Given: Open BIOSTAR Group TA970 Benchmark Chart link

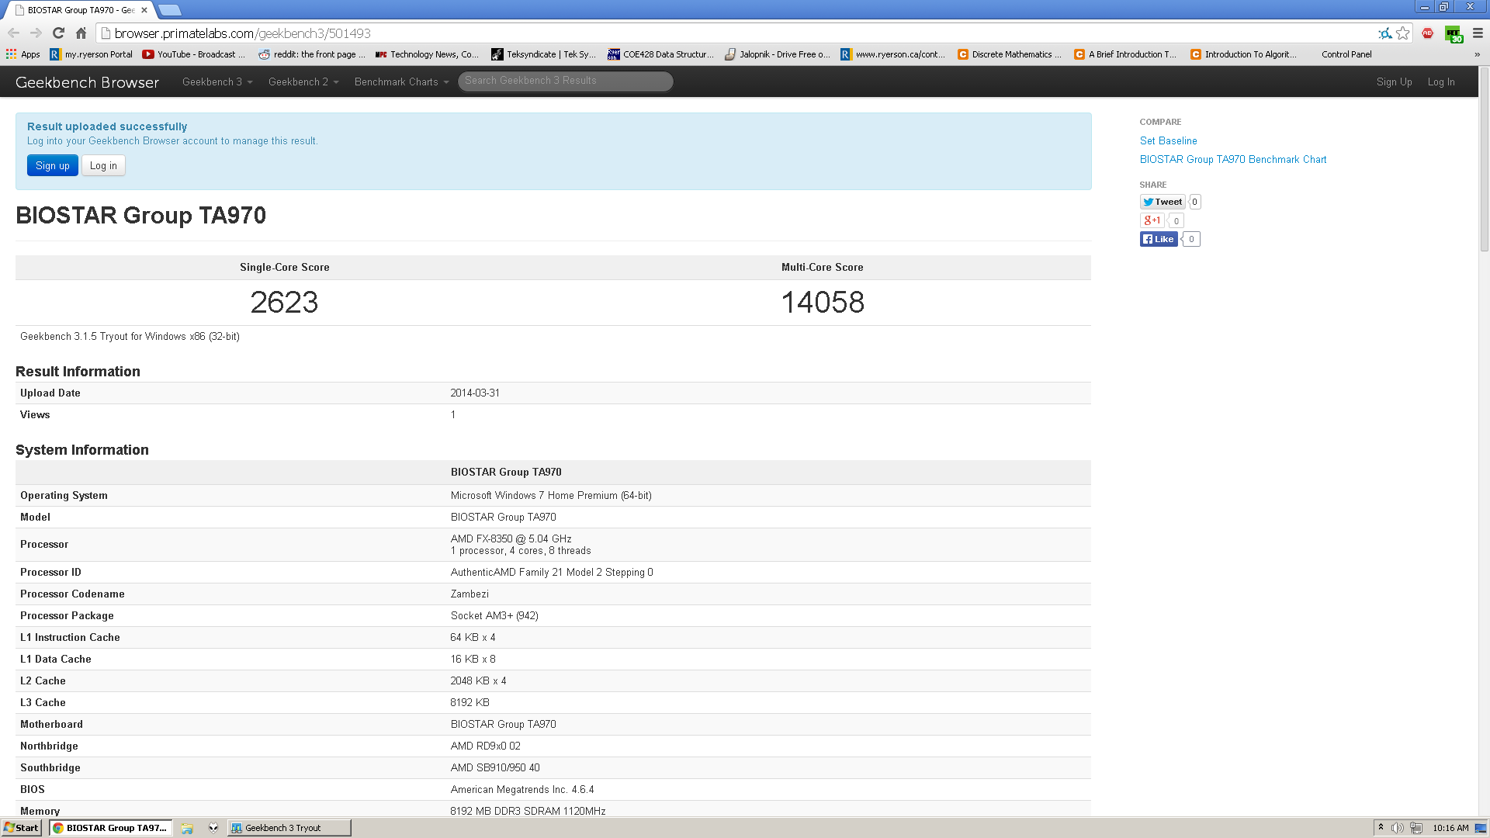Looking at the screenshot, I should [x=1233, y=159].
